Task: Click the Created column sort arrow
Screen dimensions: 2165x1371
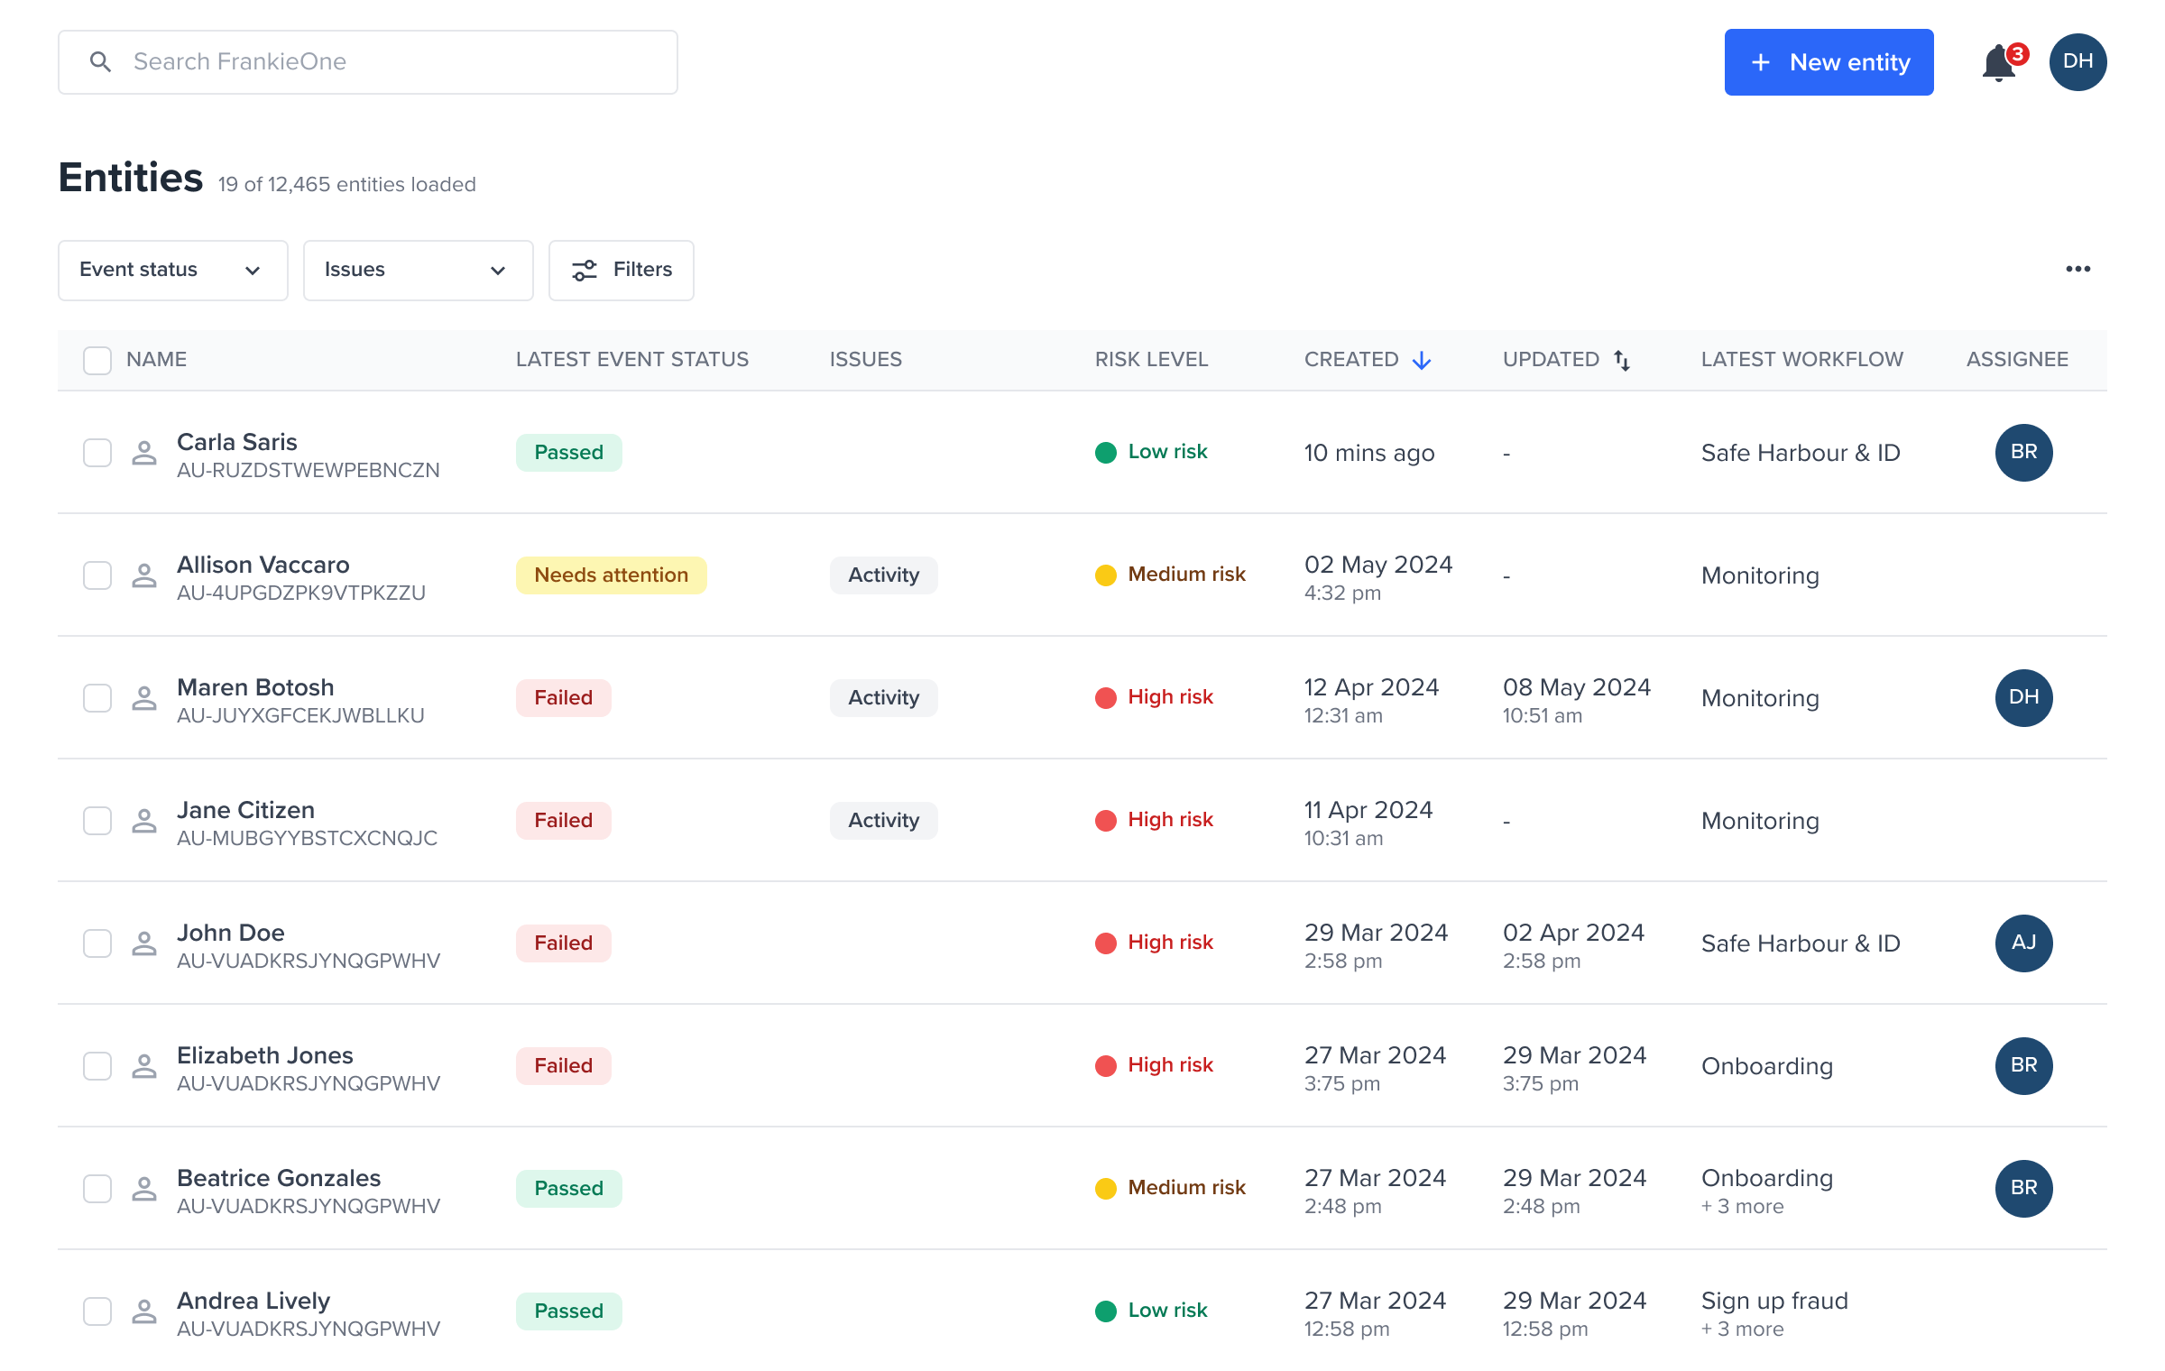Action: click(x=1422, y=361)
